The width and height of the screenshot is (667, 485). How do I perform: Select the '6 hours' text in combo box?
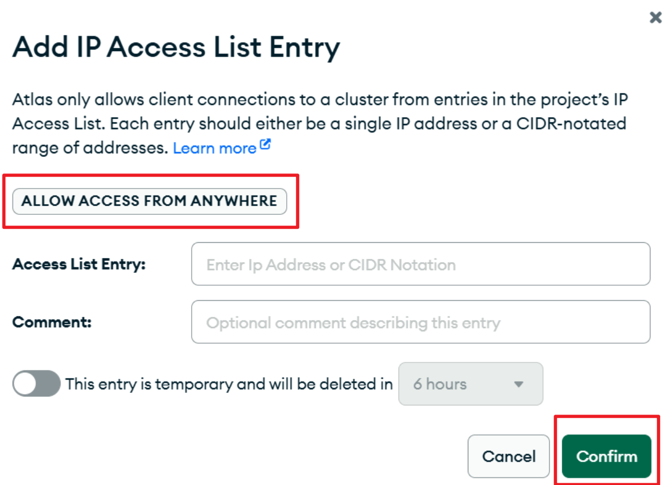440,384
